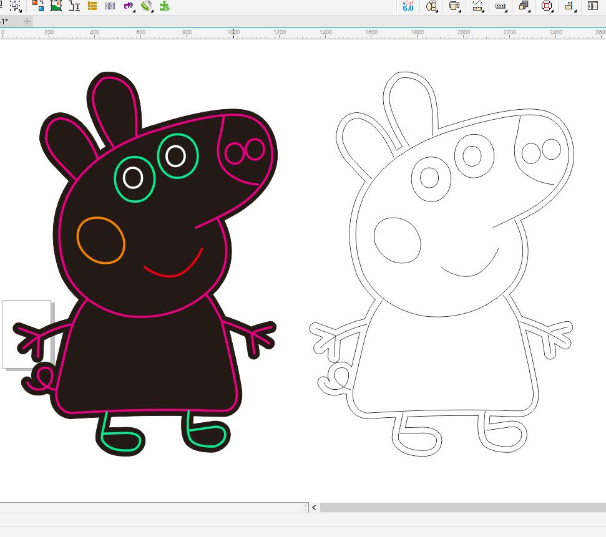Select the red smile curve on black pig

coord(173,263)
